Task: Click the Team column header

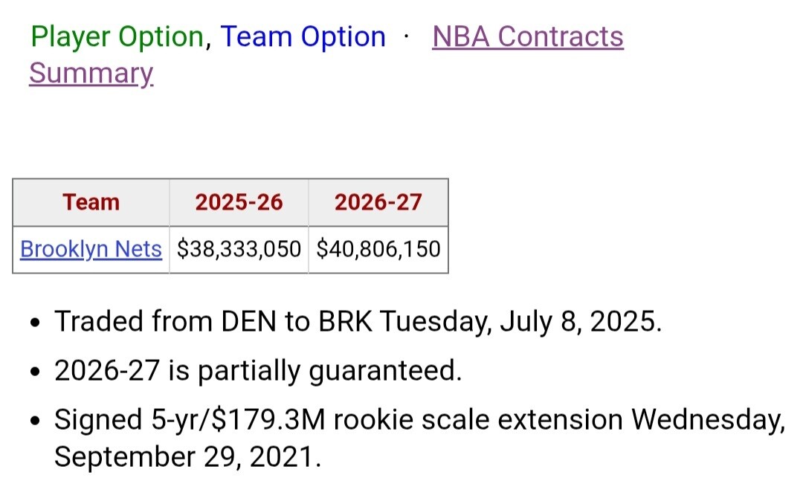Action: (91, 202)
